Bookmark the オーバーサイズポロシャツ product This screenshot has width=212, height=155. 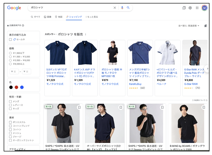[x=121, y=107]
